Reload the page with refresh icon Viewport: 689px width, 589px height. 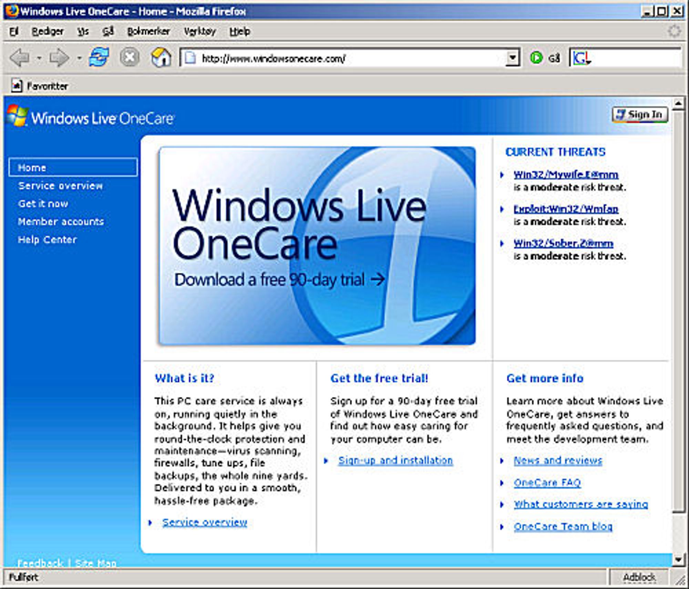click(x=99, y=57)
